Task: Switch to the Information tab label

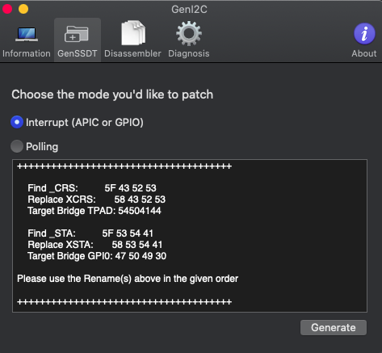Action: [27, 53]
